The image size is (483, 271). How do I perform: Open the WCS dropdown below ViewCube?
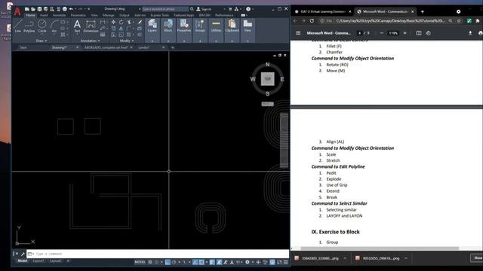[267, 104]
